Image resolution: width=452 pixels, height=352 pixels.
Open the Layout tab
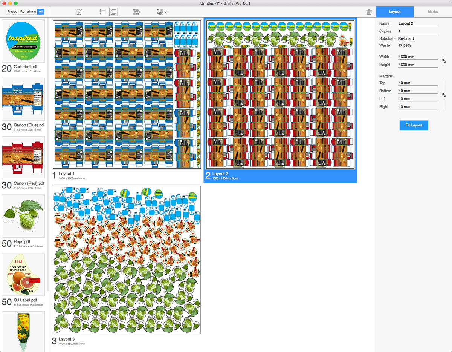(x=394, y=12)
